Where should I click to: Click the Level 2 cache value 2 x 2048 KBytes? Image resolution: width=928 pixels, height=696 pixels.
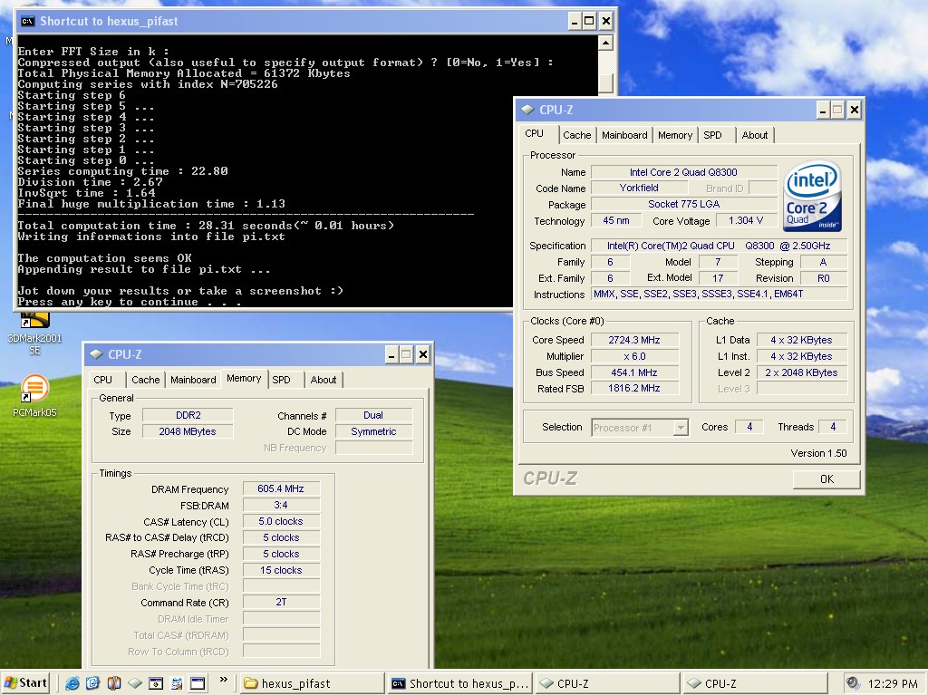(x=801, y=372)
